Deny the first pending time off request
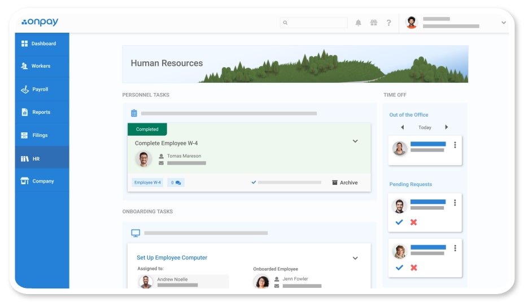The image size is (524, 302). [x=413, y=222]
